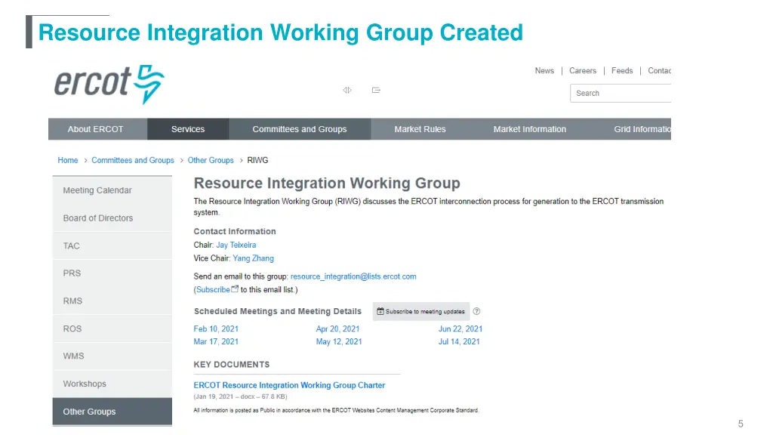Viewport: 773px width, 435px height.
Task: Click the left-right arrows icon in header
Action: [x=347, y=91]
